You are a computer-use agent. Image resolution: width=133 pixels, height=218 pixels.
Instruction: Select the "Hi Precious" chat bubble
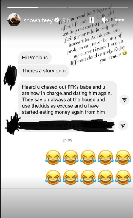click(x=35, y=58)
